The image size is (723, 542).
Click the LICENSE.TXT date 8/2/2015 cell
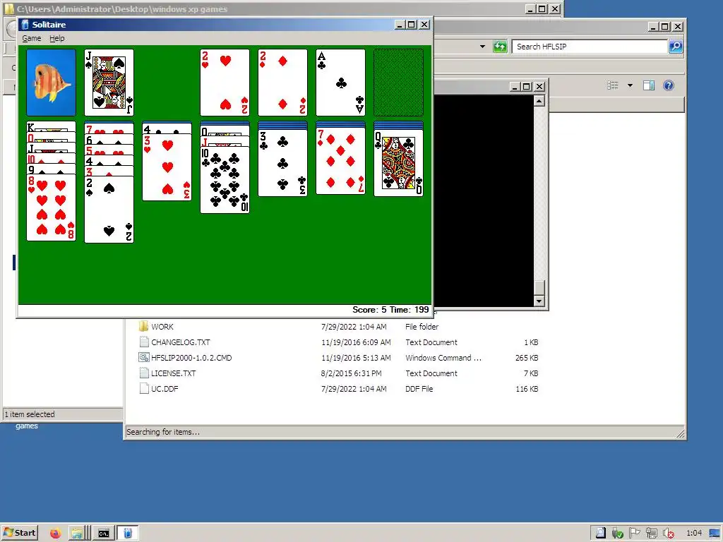click(x=352, y=373)
